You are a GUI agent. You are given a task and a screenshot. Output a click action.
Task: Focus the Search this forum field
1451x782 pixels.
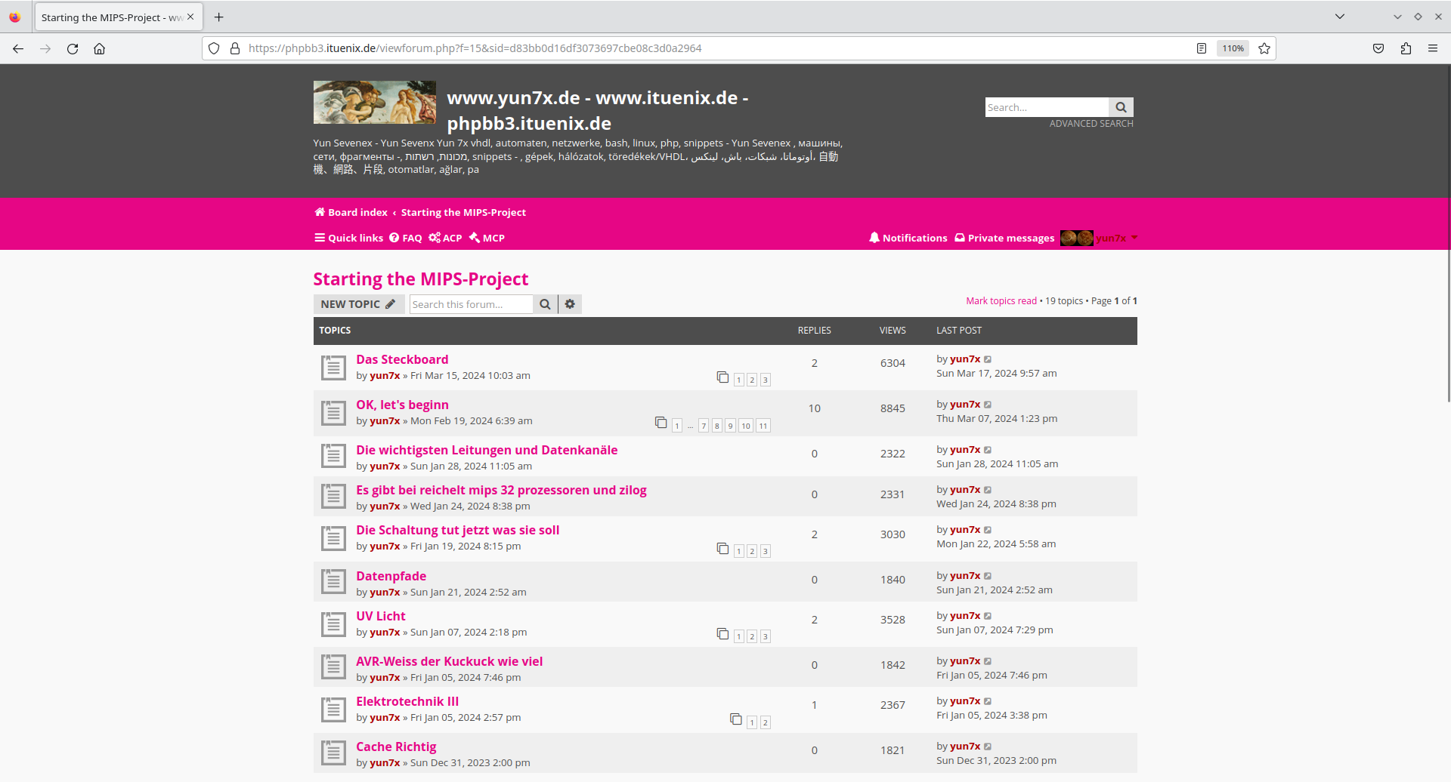click(471, 304)
